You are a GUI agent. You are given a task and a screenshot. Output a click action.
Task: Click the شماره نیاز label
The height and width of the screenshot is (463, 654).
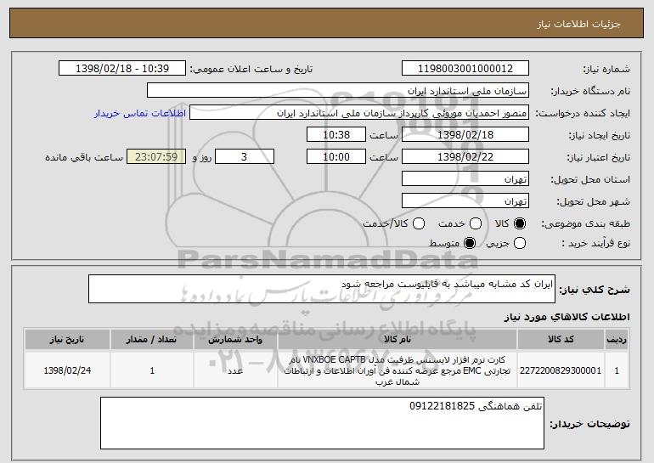[x=606, y=69]
